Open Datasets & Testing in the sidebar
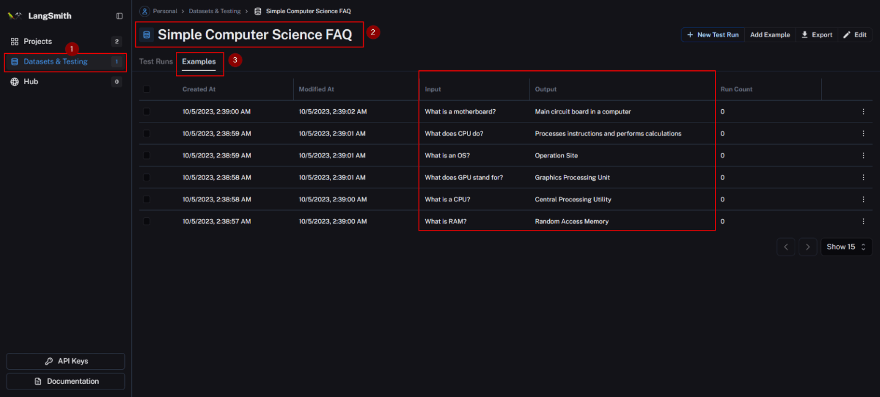 [x=56, y=62]
